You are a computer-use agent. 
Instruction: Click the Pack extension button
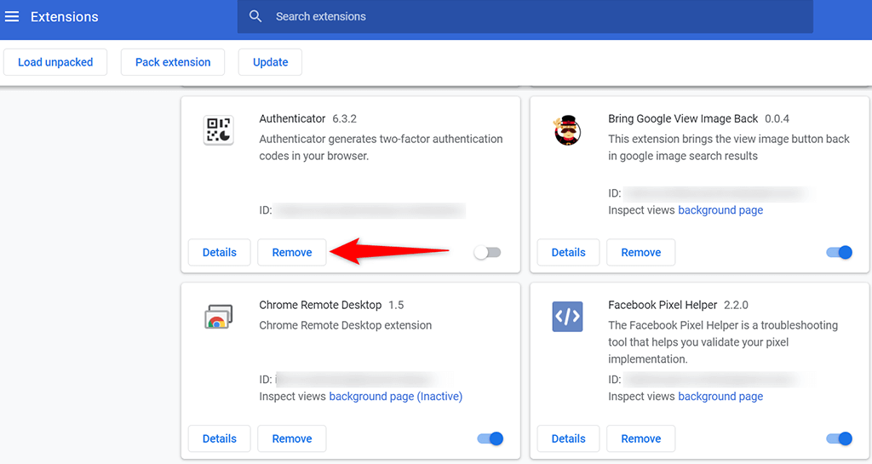173,62
